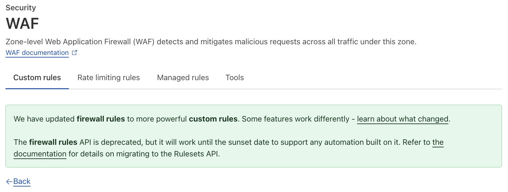Open the WAF documentation link
Screen dimensions: 508x192
[37, 53]
